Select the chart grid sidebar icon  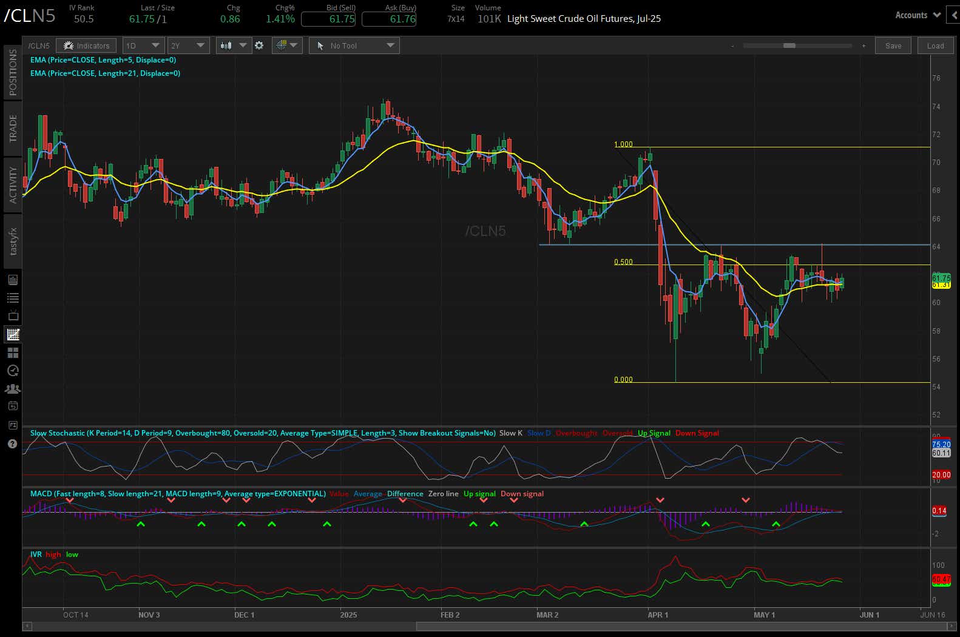(x=13, y=334)
